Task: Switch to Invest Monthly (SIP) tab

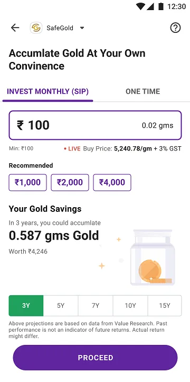Action: pos(47,92)
